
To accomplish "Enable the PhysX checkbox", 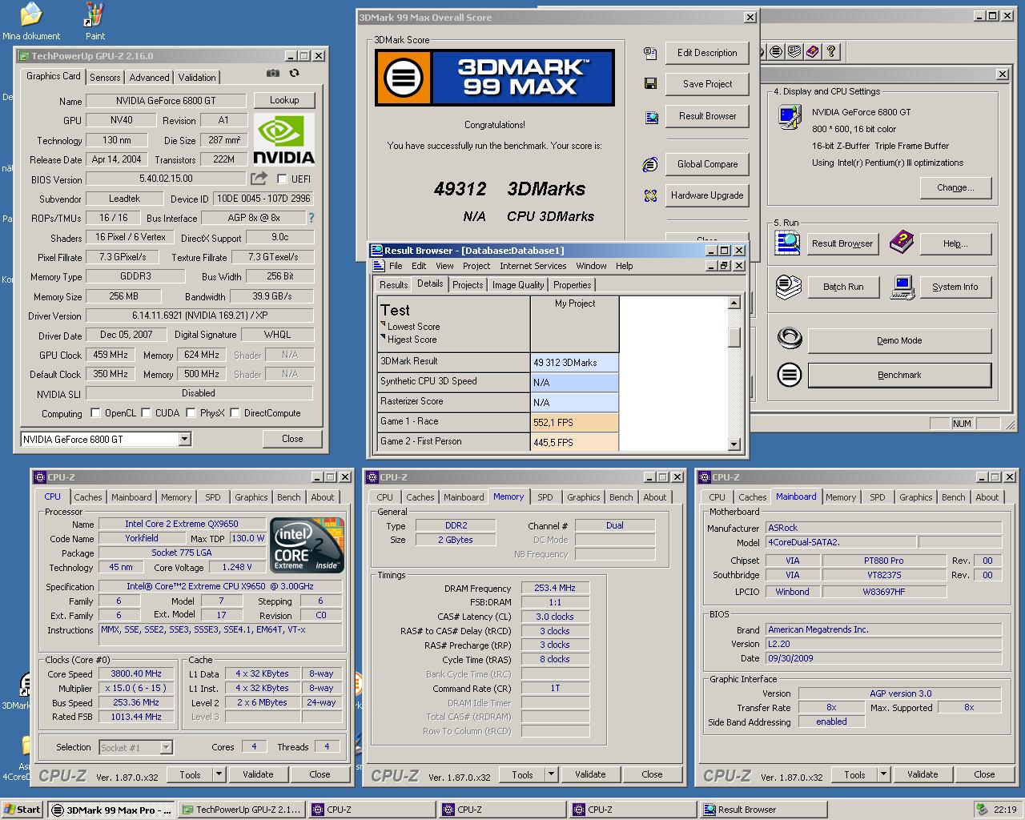I will 191,413.
